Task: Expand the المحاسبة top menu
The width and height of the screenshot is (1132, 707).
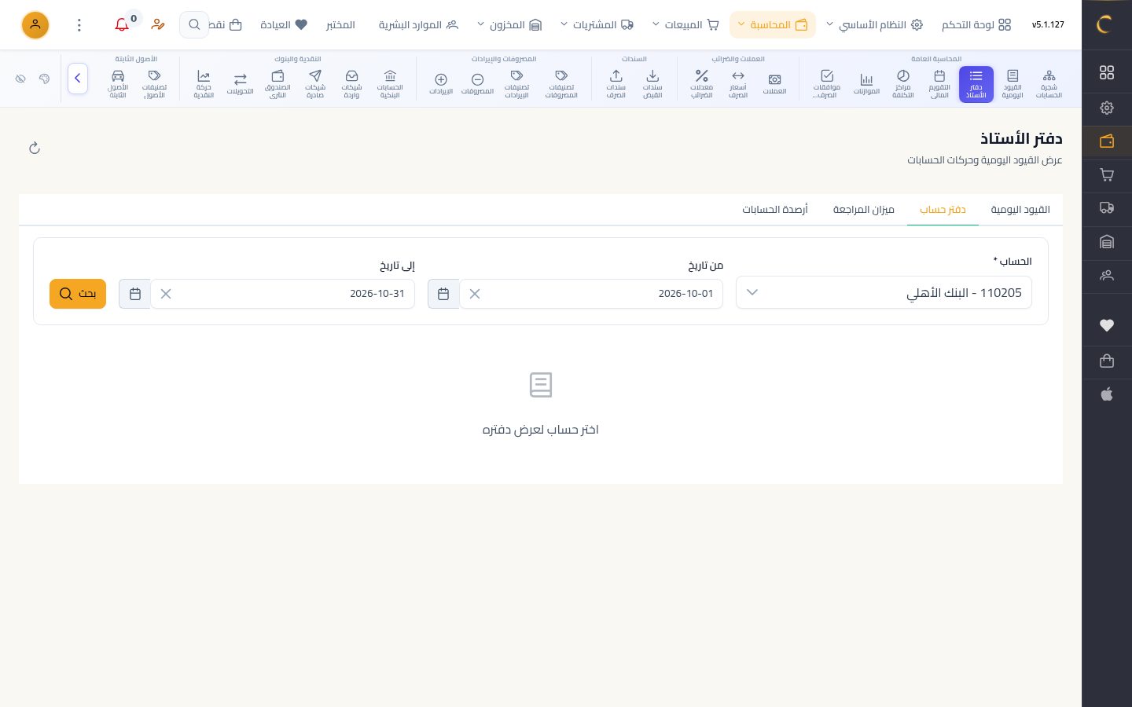Action: (773, 25)
